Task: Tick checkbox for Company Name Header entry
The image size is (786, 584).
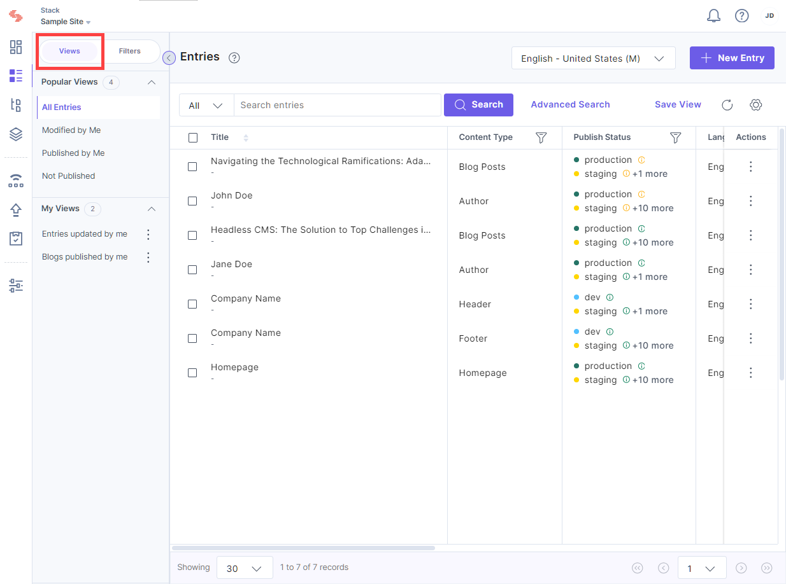Action: [192, 304]
